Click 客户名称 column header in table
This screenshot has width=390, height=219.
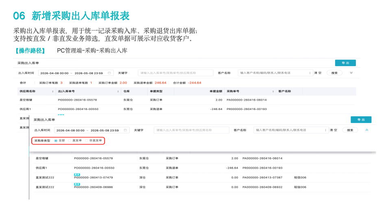point(285,91)
